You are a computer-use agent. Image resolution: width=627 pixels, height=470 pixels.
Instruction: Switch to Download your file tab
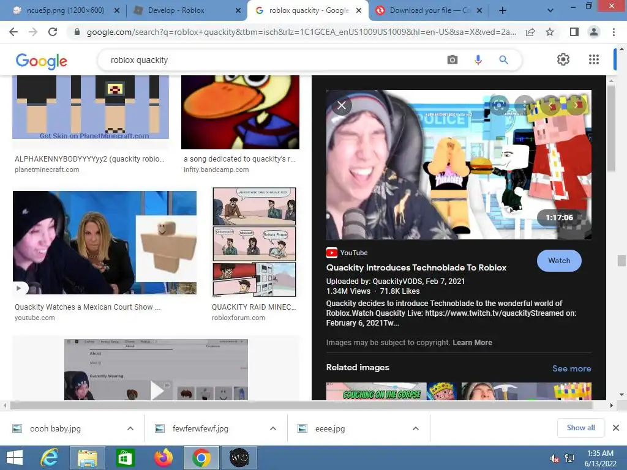coord(430,11)
